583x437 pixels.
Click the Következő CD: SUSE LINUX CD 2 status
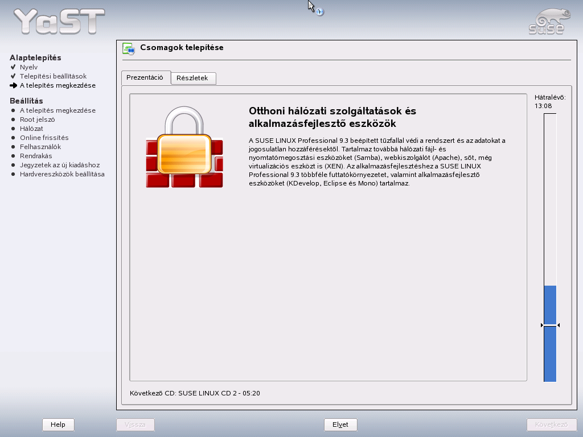(195, 393)
